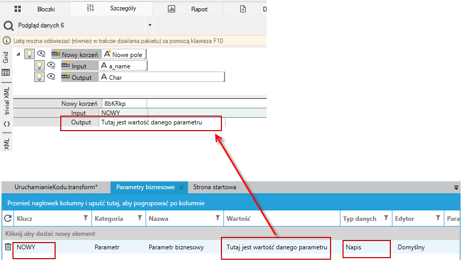Toggle eye visibility for Output row
The width and height of the screenshot is (461, 268).
[x=51, y=77]
